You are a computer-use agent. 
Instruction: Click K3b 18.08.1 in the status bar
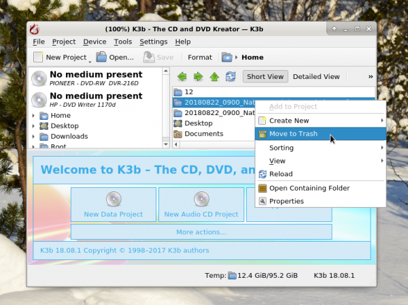334,276
